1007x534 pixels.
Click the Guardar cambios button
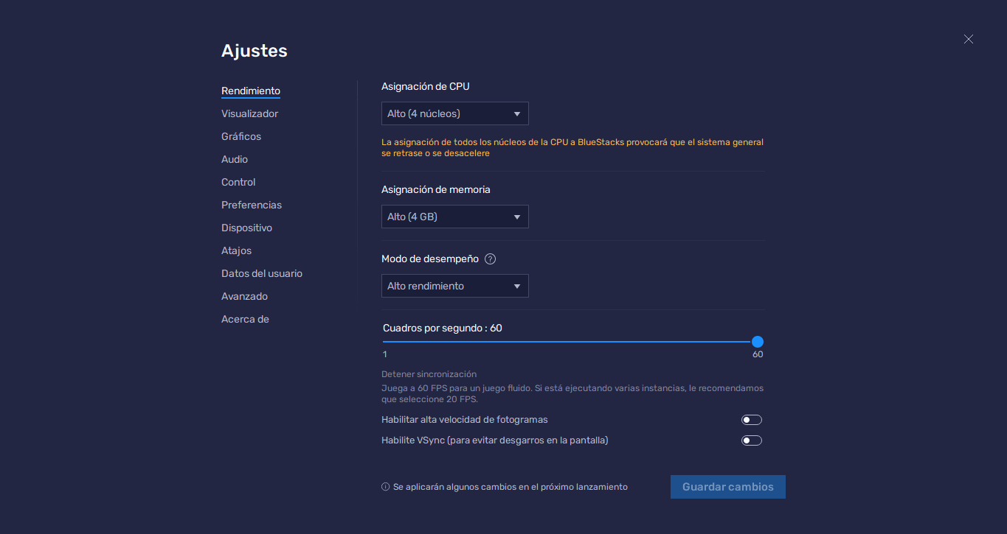click(728, 487)
